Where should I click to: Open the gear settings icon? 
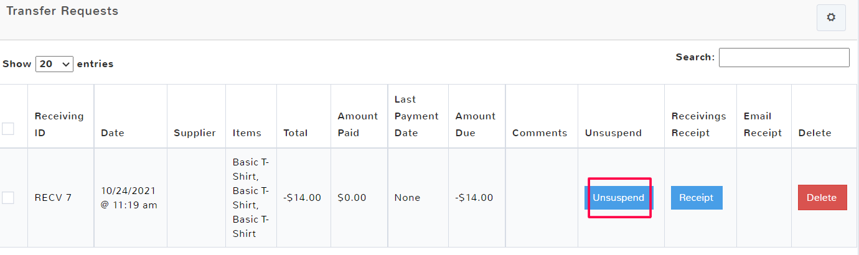(830, 17)
